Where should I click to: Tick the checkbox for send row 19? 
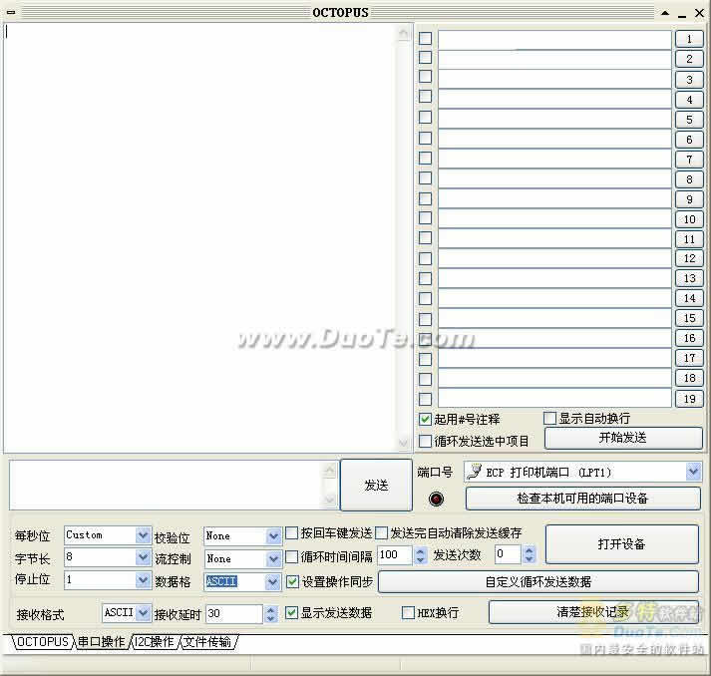click(426, 399)
